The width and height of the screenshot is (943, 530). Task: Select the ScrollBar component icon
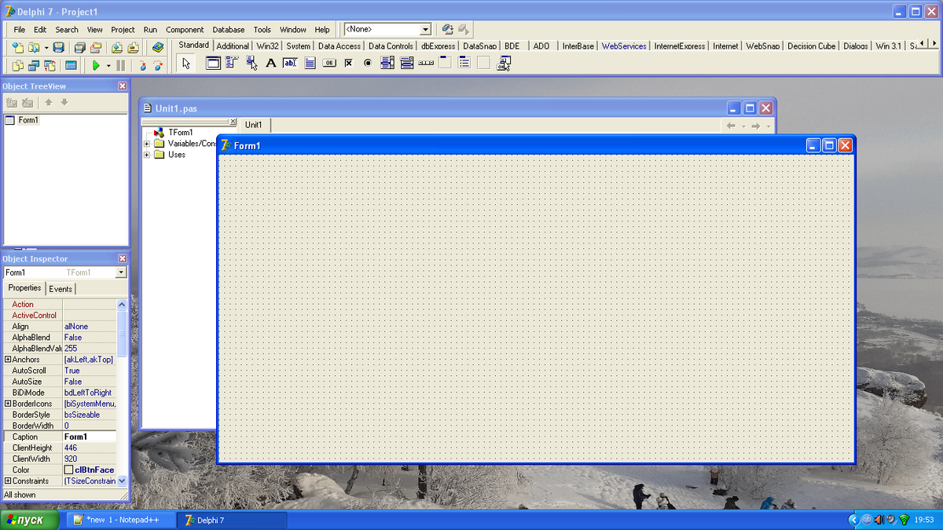point(426,63)
